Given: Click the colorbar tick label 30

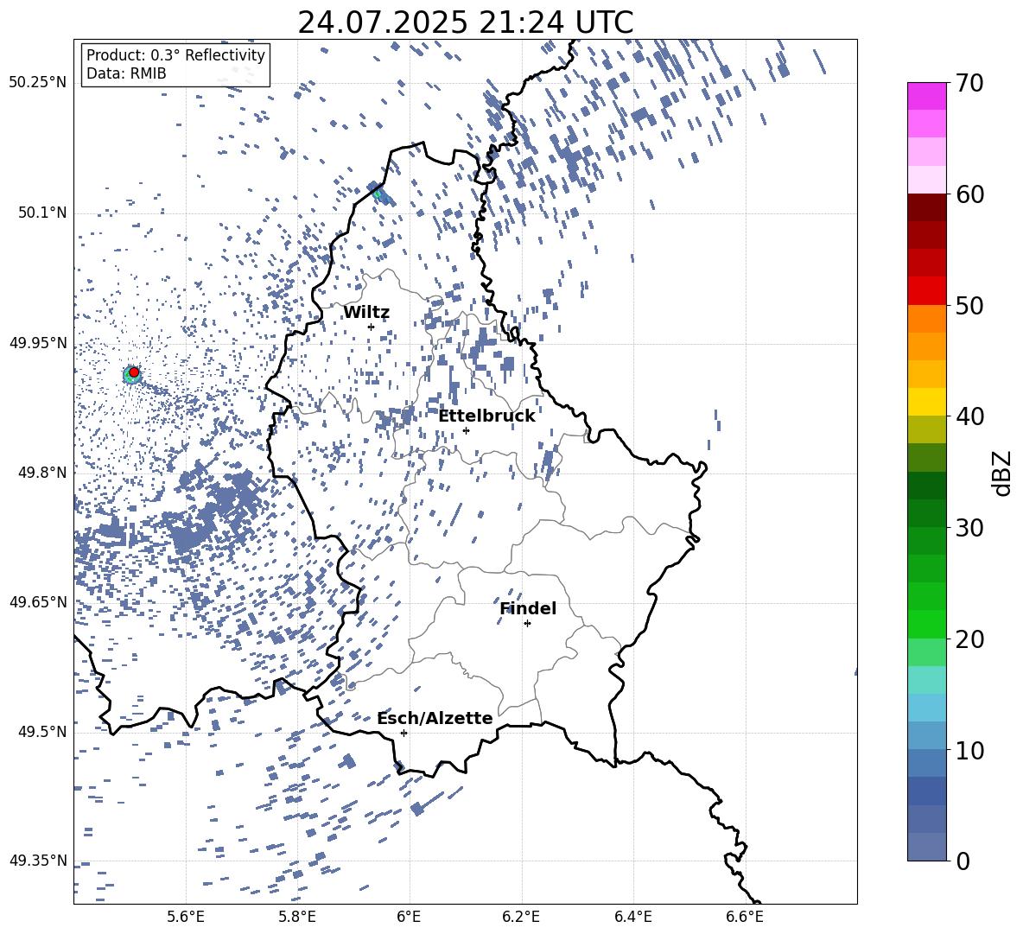Looking at the screenshot, I should 969,528.
